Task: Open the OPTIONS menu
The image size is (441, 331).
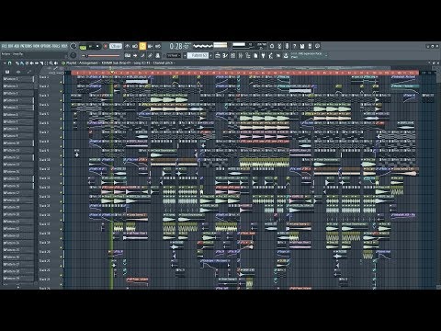Action: tap(45, 46)
